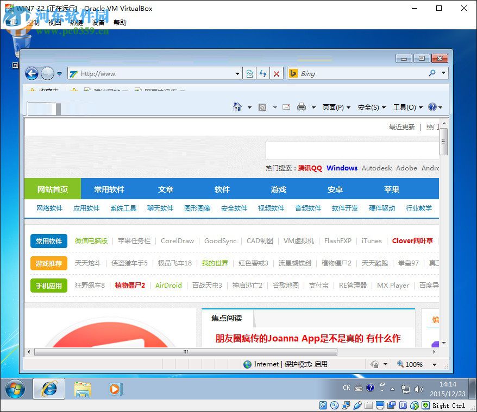Screen dimensions: 477x412
Task: Click the VirtualBox optical disc status icon
Action: (334, 405)
